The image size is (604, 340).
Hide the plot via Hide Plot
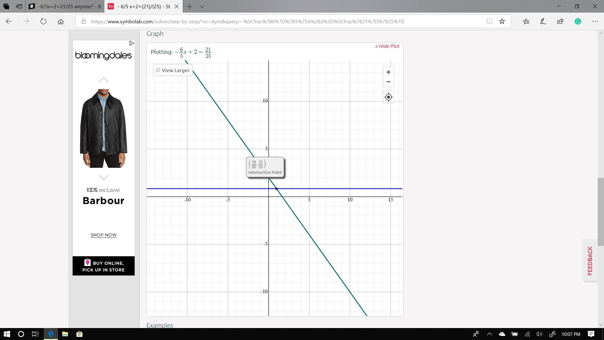pos(387,46)
